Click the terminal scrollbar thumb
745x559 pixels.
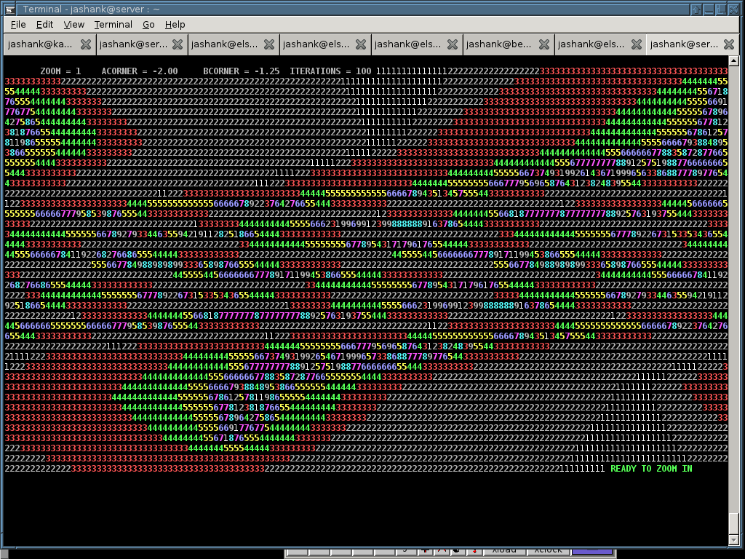click(x=733, y=524)
